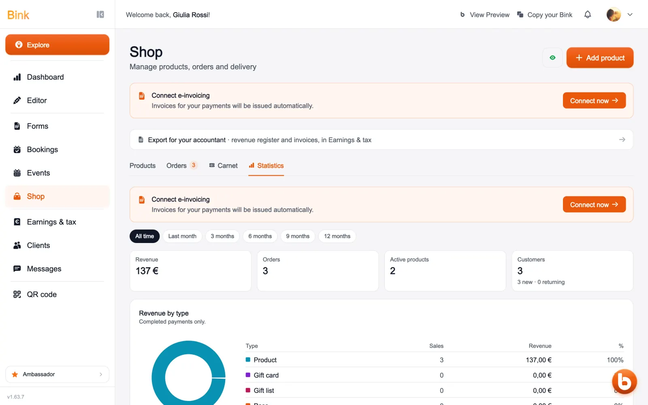The width and height of the screenshot is (648, 405).
Task: Switch to the Products tab
Action: coord(143,166)
